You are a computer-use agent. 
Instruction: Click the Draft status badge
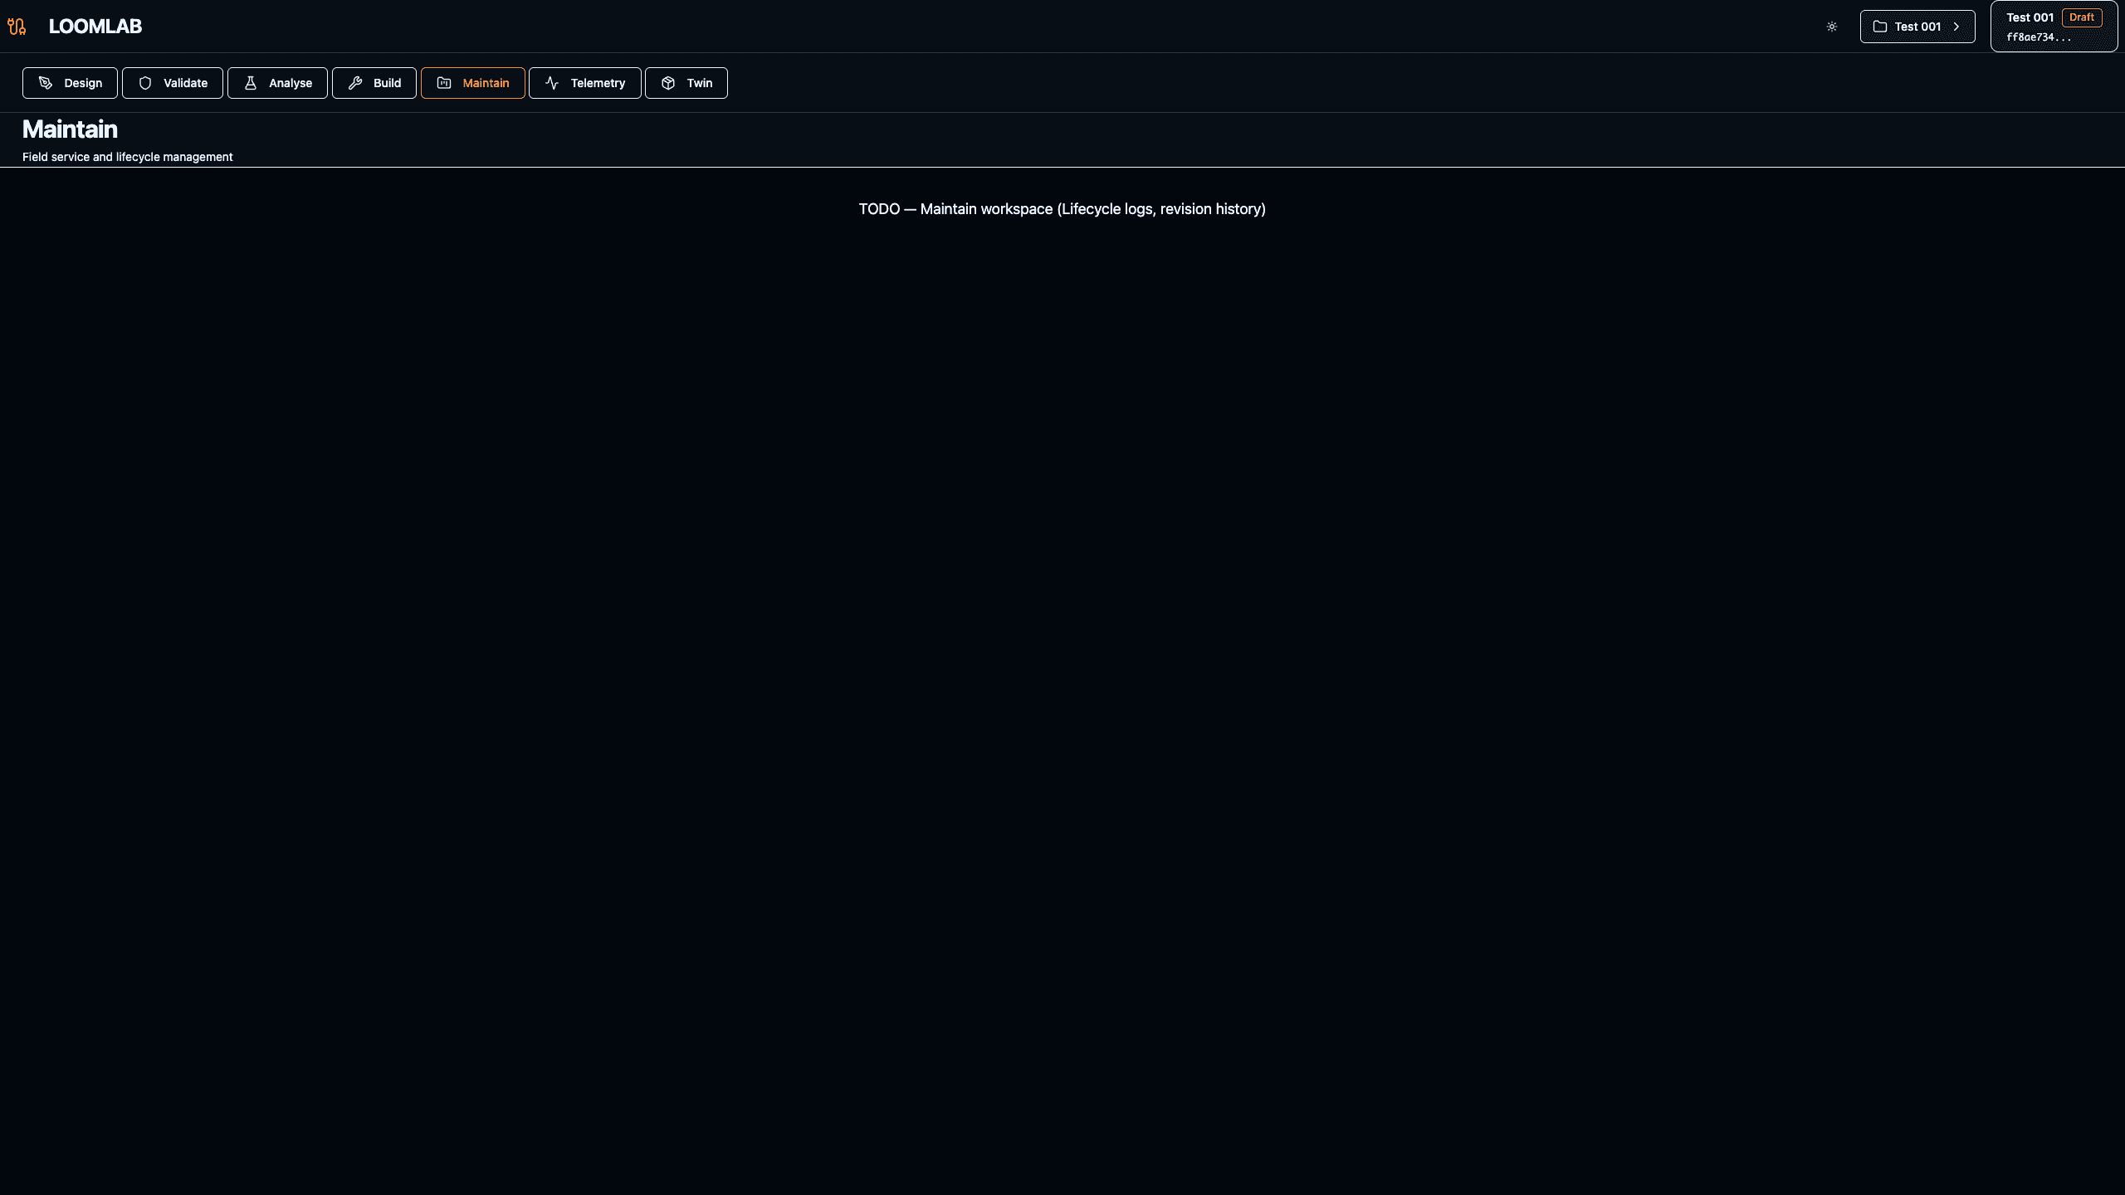click(2083, 17)
